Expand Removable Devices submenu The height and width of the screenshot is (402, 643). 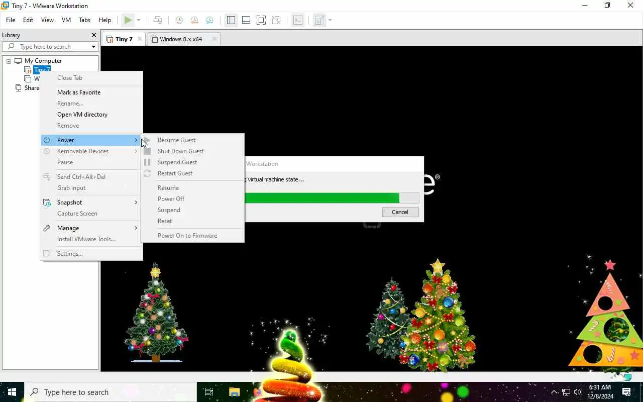coord(91,151)
